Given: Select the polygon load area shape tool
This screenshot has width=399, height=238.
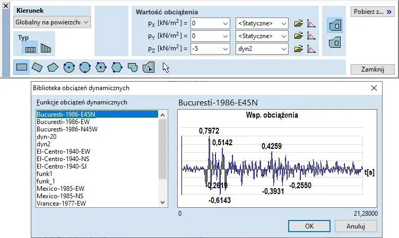Looking at the screenshot, I should 53,67.
